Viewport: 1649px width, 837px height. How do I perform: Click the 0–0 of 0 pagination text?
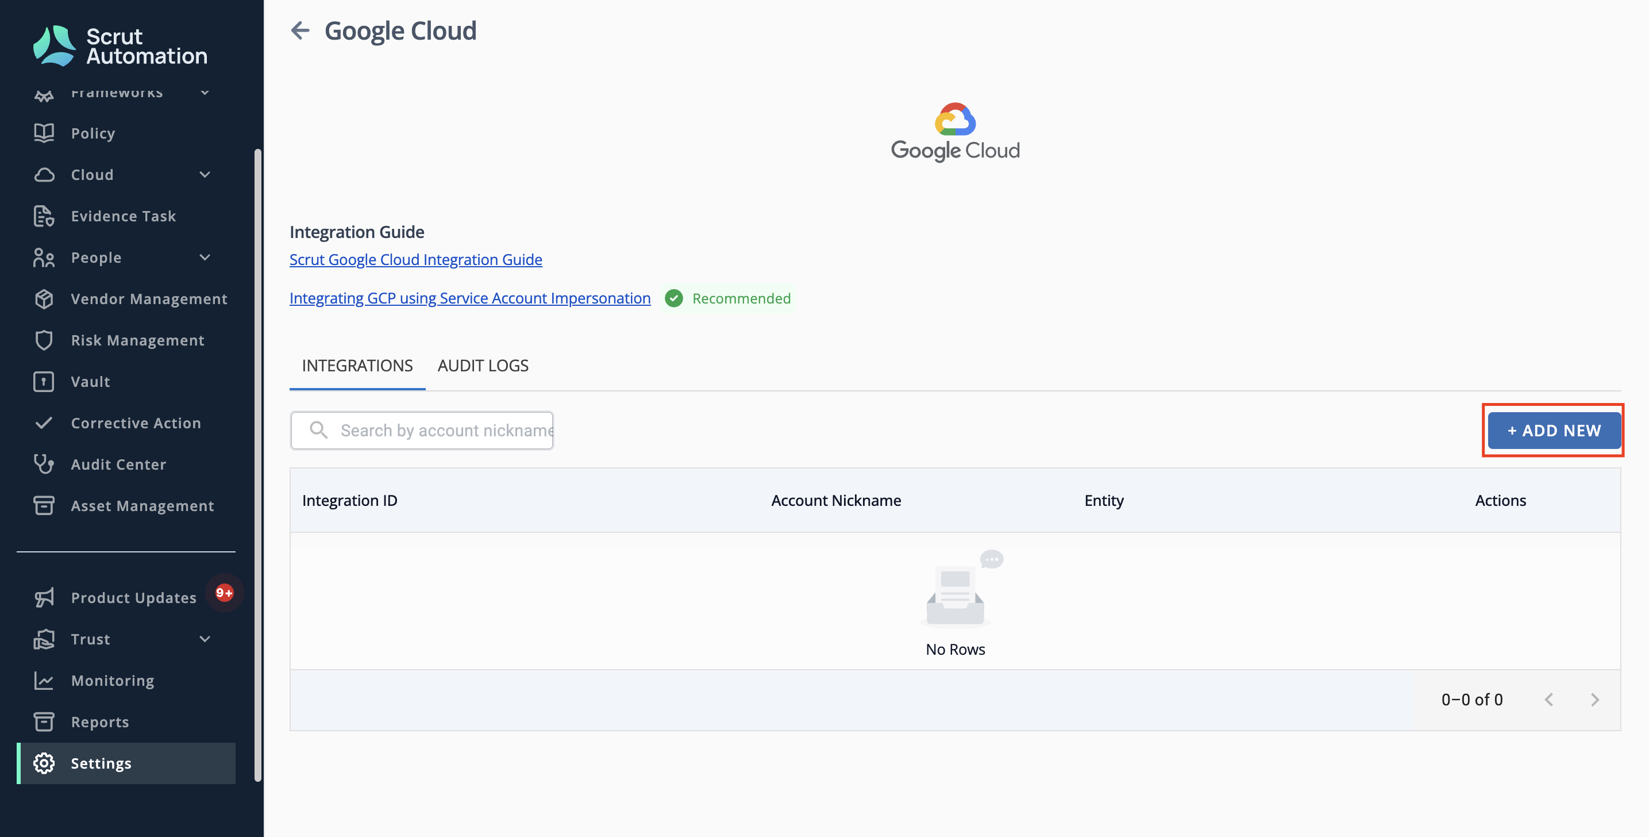tap(1471, 700)
